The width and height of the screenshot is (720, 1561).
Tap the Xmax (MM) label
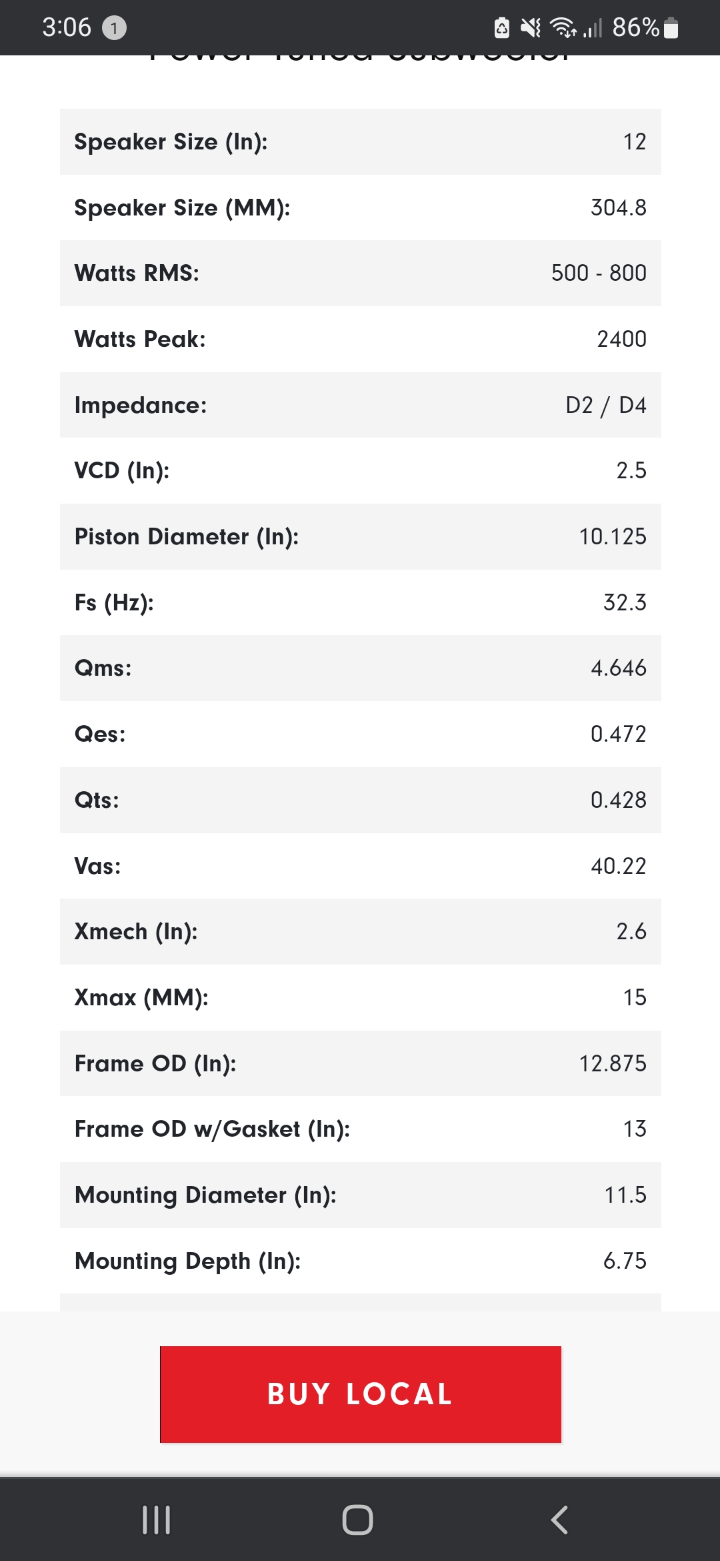click(x=141, y=998)
